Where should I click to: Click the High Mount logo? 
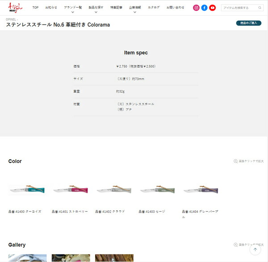pos(15,8)
